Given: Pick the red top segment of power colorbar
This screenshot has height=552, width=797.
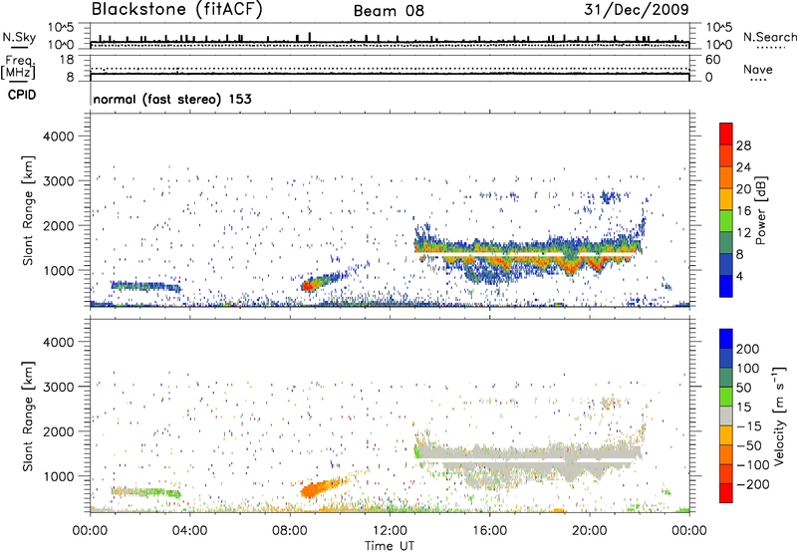Looking at the screenshot, I should pyautogui.click(x=726, y=135).
